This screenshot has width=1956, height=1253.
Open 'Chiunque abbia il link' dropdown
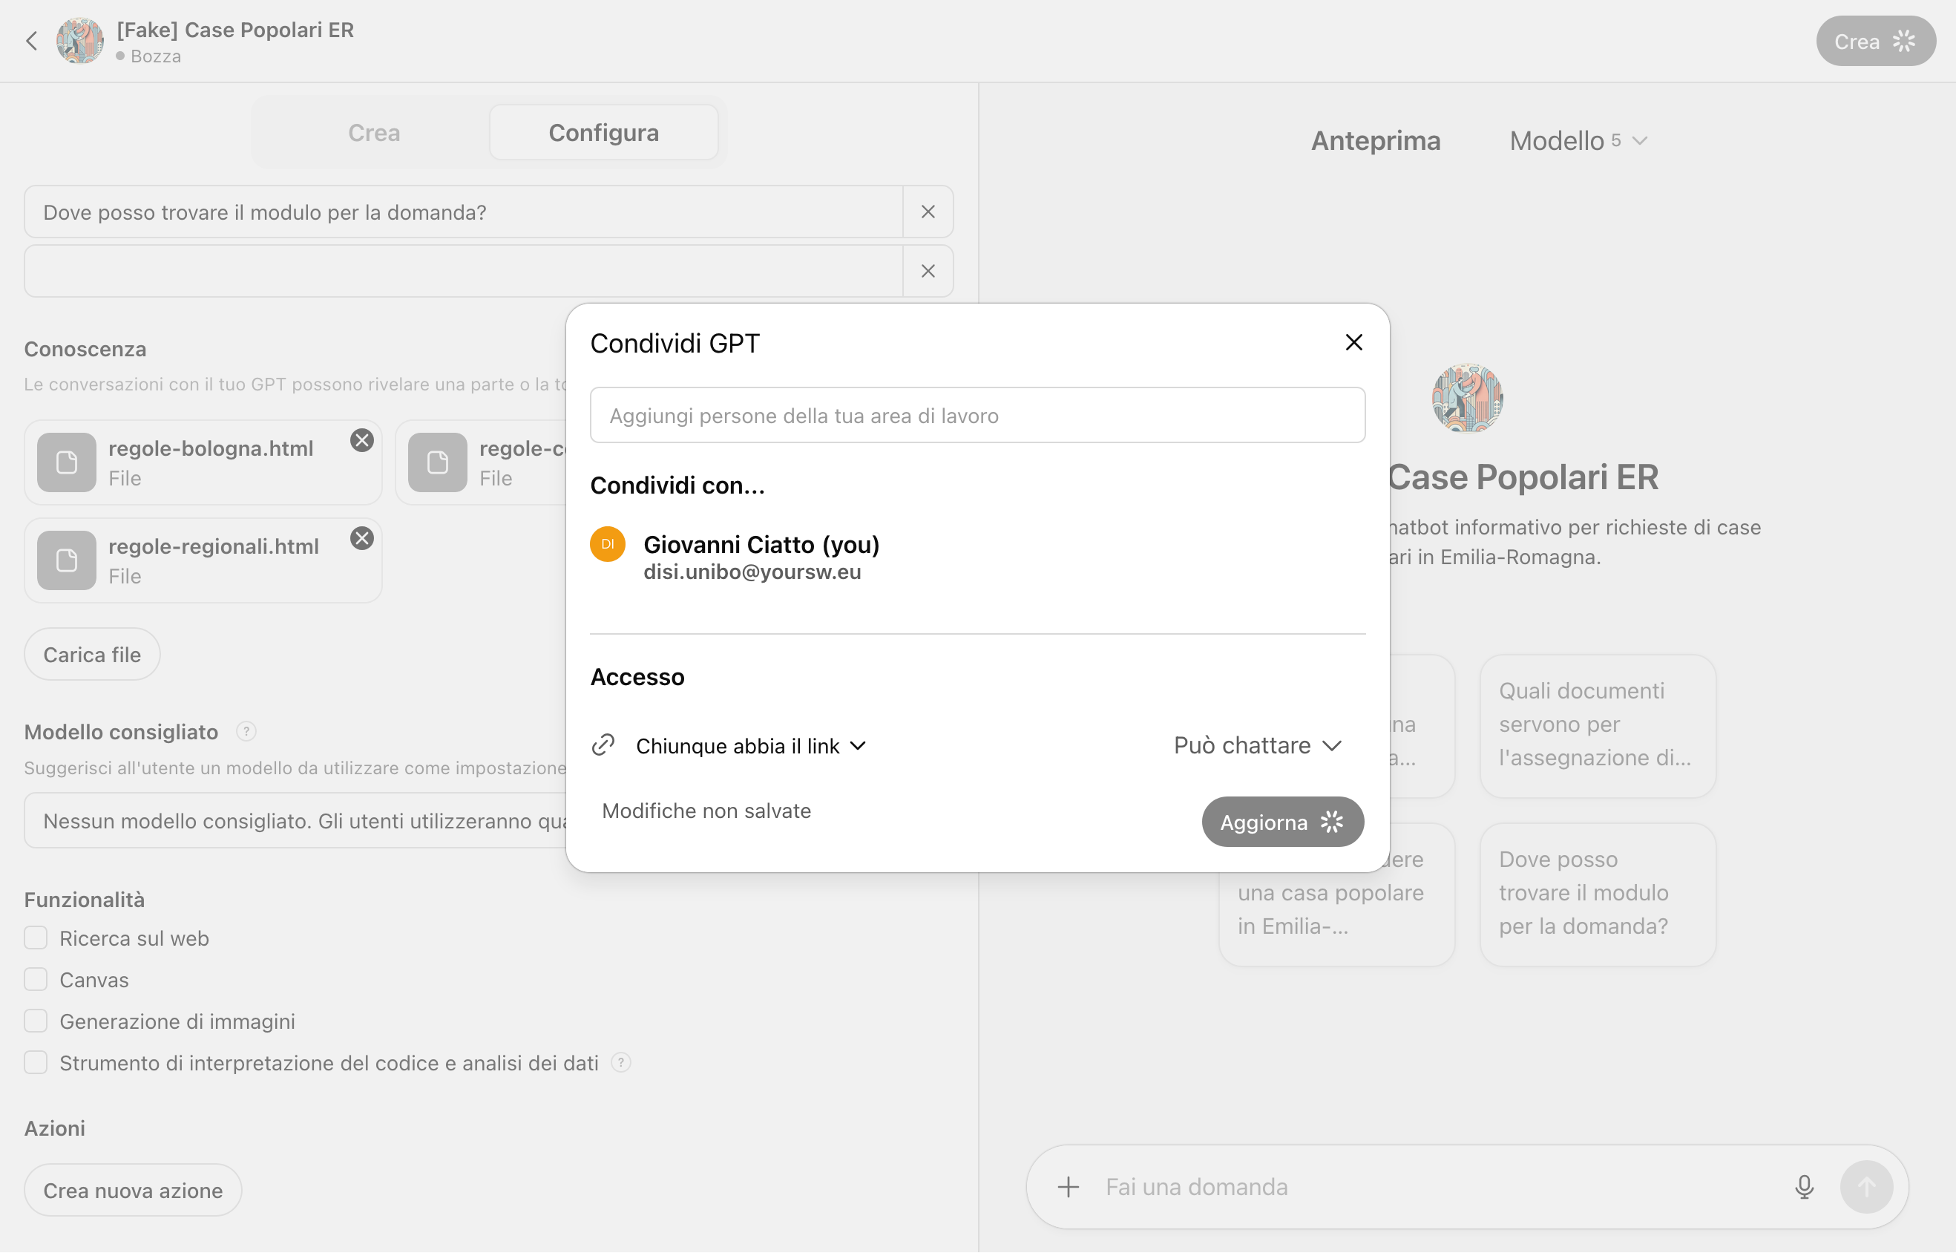[x=750, y=745]
